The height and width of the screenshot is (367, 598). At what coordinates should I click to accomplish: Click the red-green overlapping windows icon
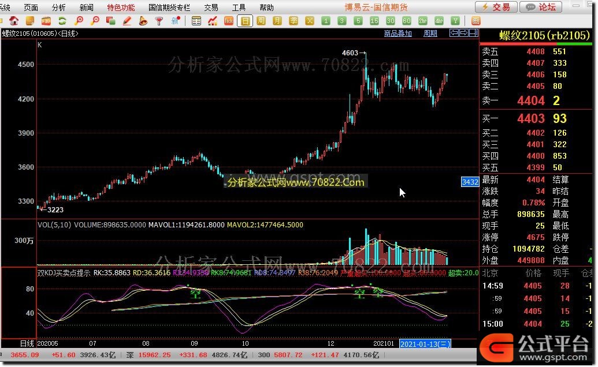coord(110,21)
